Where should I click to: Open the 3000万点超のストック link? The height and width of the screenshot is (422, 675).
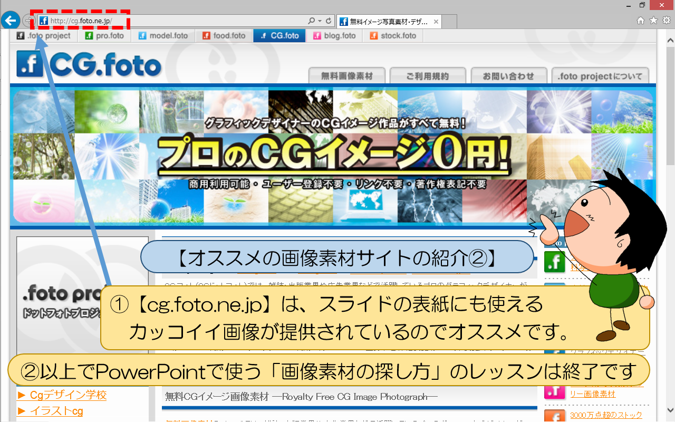click(606, 415)
